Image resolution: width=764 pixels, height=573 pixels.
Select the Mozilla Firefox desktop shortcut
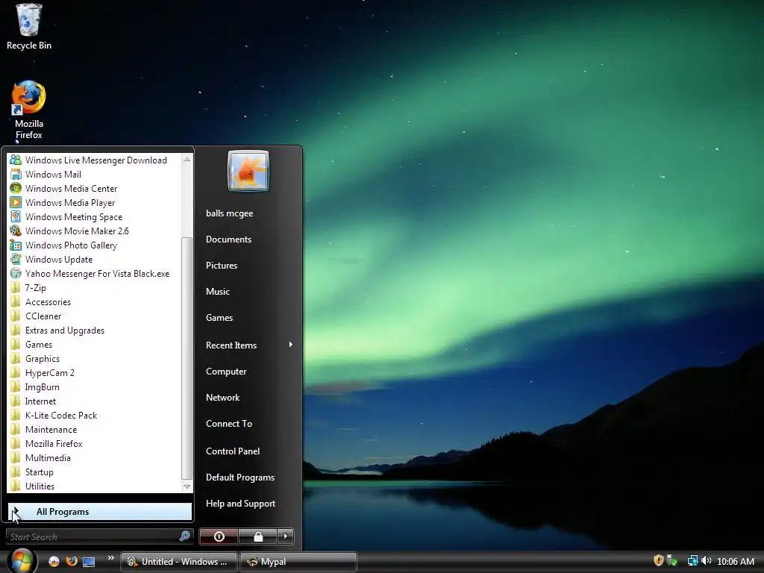coord(29,110)
